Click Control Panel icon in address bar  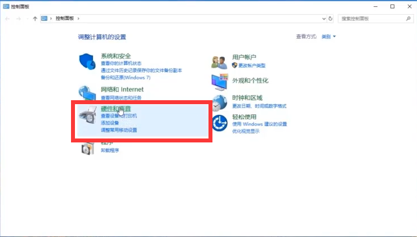pos(44,19)
